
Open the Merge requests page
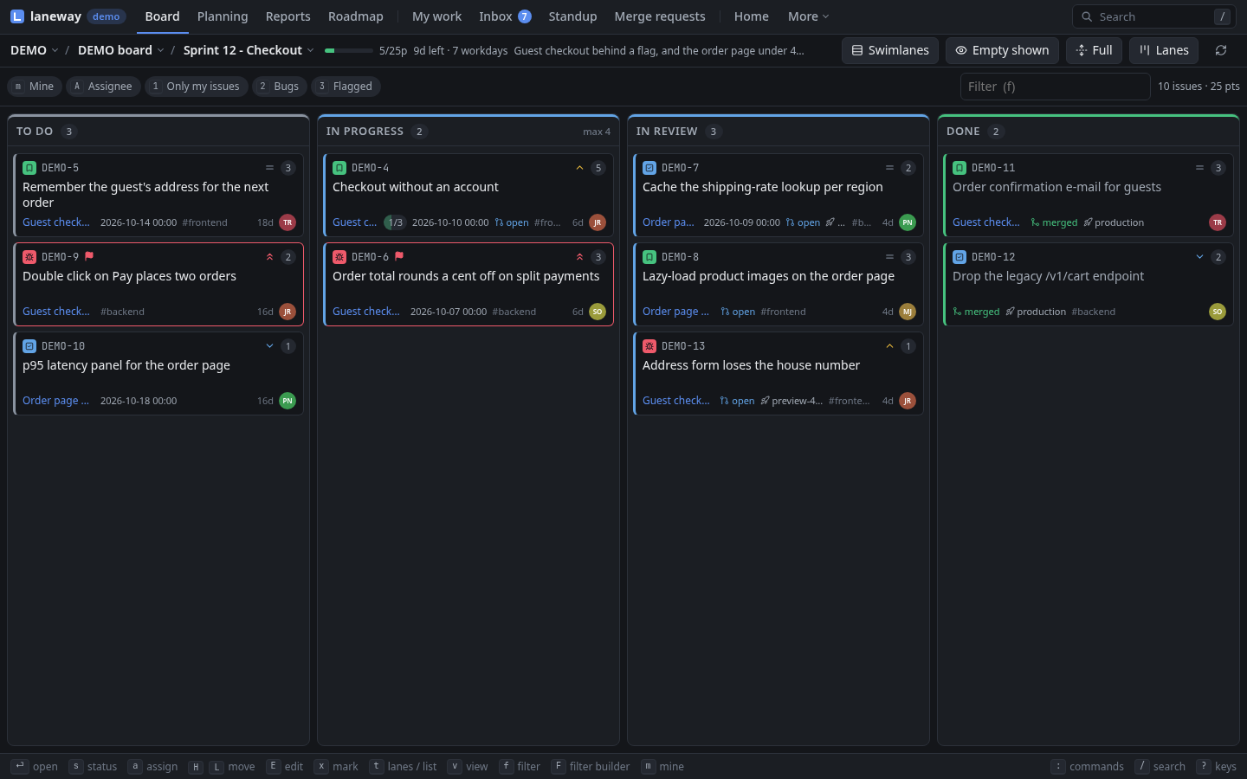pos(660,16)
